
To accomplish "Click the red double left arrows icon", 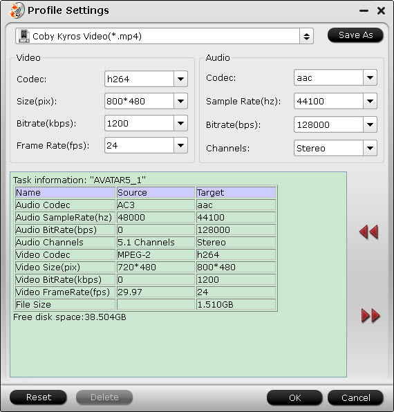I will click(369, 232).
